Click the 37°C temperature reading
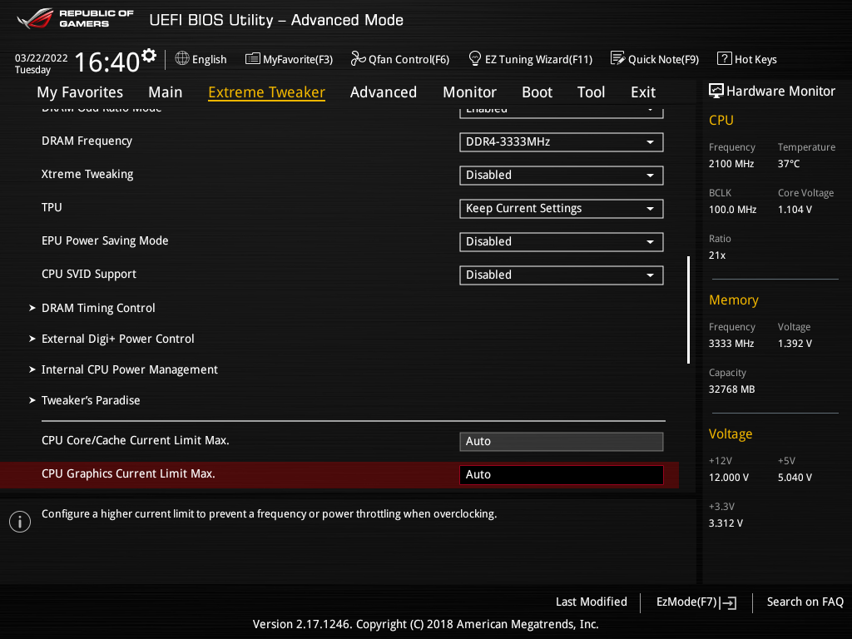Screen dimensions: 852x639 (x=789, y=164)
